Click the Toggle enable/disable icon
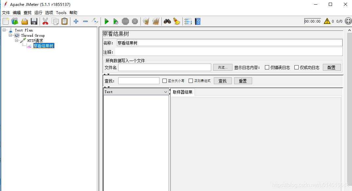Screen dimensions: 352x191 tap(95, 21)
